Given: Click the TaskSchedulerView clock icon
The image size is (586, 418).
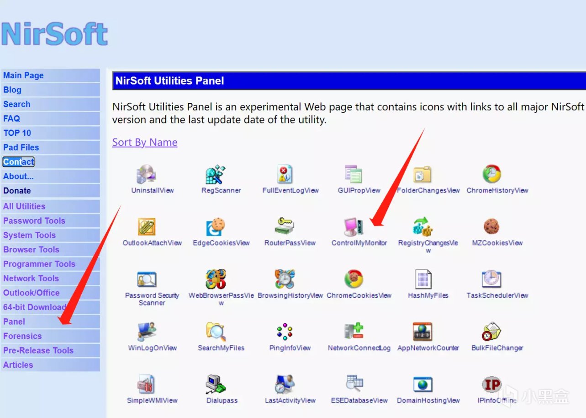Looking at the screenshot, I should point(491,279).
